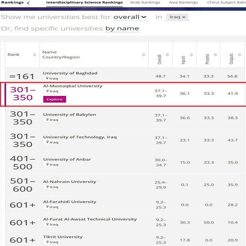The height and width of the screenshot is (246, 246).
Task: Click rank =161 for University of Baghdad
Action: [x=22, y=77]
